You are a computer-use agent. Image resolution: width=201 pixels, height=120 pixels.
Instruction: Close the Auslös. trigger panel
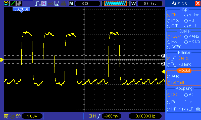198,3
